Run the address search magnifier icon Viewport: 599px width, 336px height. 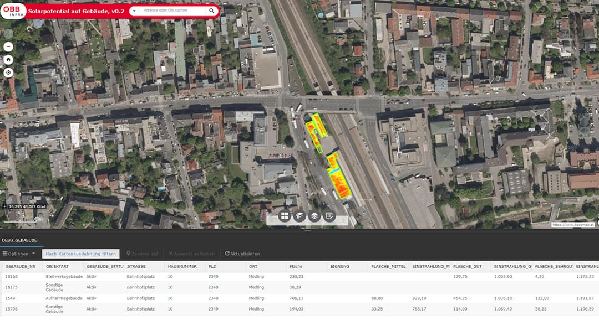pos(211,11)
